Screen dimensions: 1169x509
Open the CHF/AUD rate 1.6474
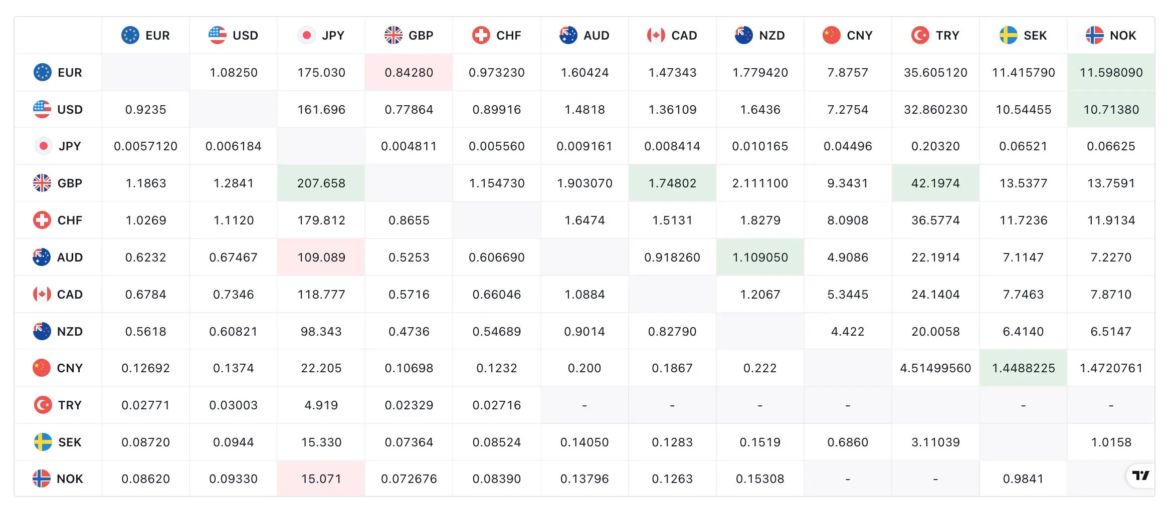click(585, 220)
